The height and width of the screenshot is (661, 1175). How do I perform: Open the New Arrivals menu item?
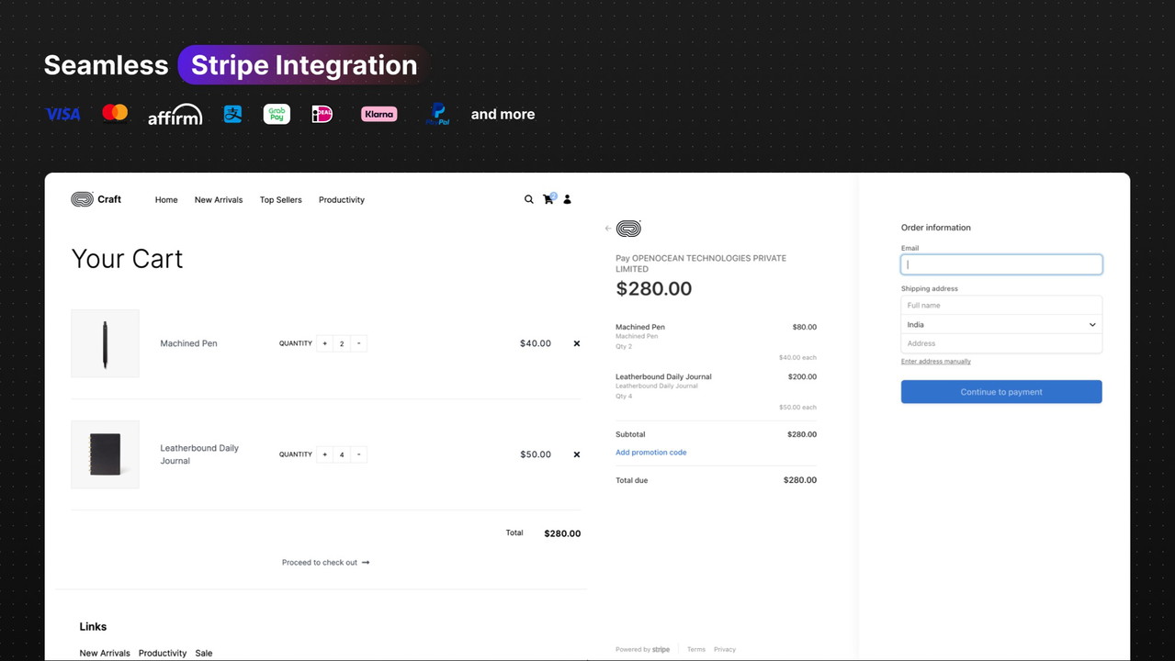(x=219, y=200)
